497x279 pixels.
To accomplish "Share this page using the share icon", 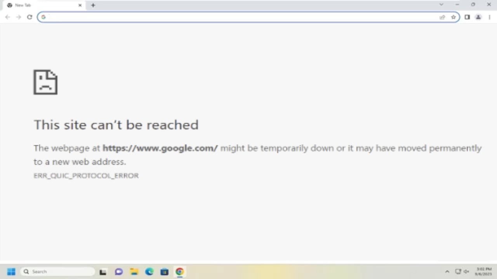I will (442, 17).
